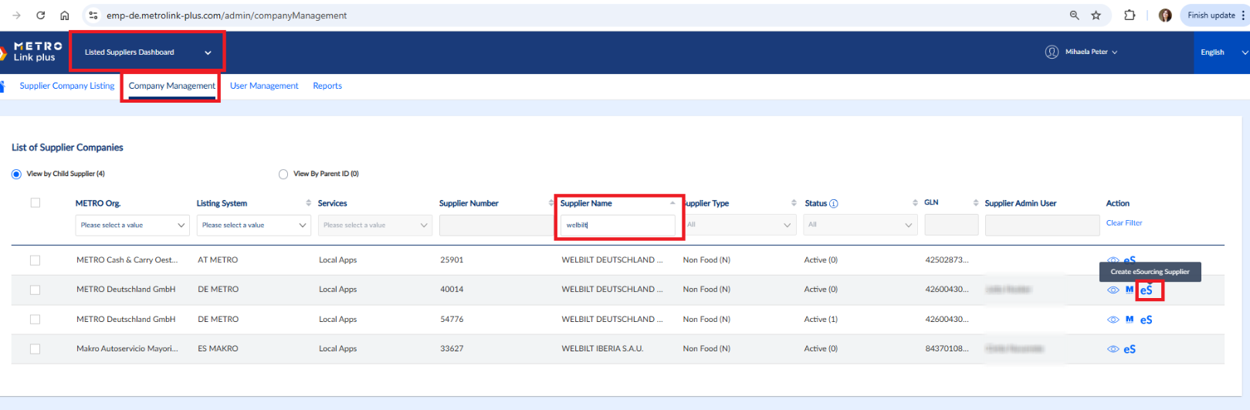Sort by Status column arrows
This screenshot has height=410, width=1250.
point(915,203)
